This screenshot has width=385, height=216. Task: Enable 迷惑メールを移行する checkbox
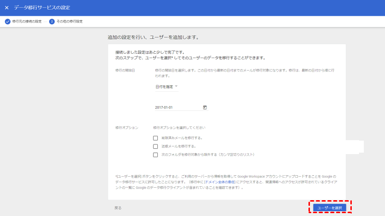pos(155,146)
